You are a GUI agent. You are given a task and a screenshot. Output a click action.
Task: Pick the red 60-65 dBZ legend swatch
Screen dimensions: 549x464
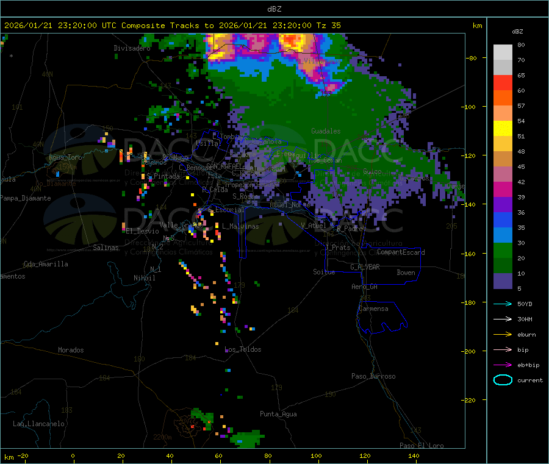pyautogui.click(x=503, y=82)
